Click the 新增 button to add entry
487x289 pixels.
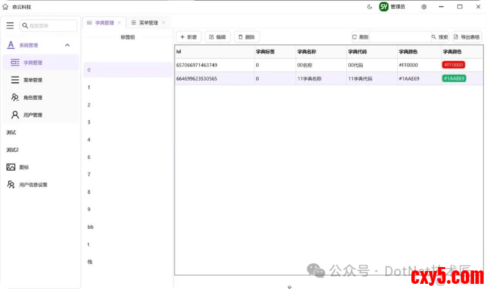click(188, 37)
